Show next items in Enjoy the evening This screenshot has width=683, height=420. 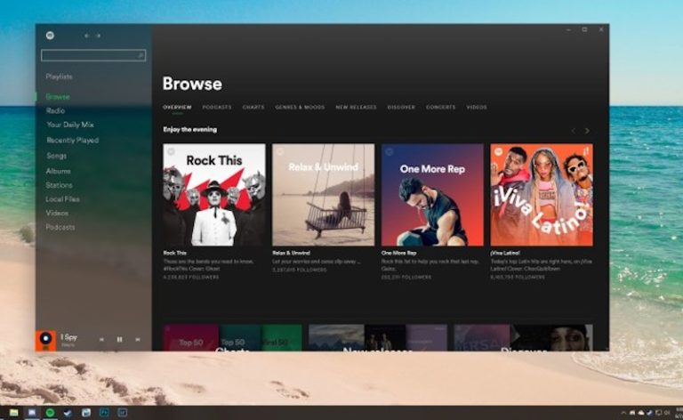click(x=587, y=131)
